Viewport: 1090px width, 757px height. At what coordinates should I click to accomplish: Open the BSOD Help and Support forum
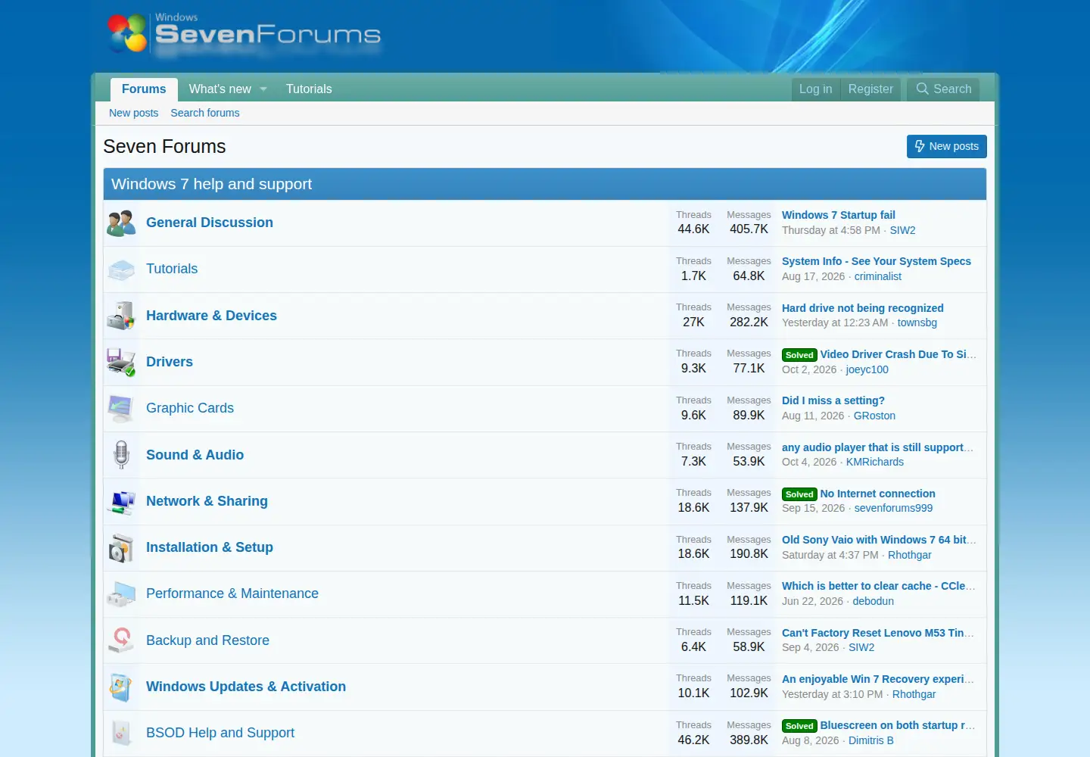(220, 733)
